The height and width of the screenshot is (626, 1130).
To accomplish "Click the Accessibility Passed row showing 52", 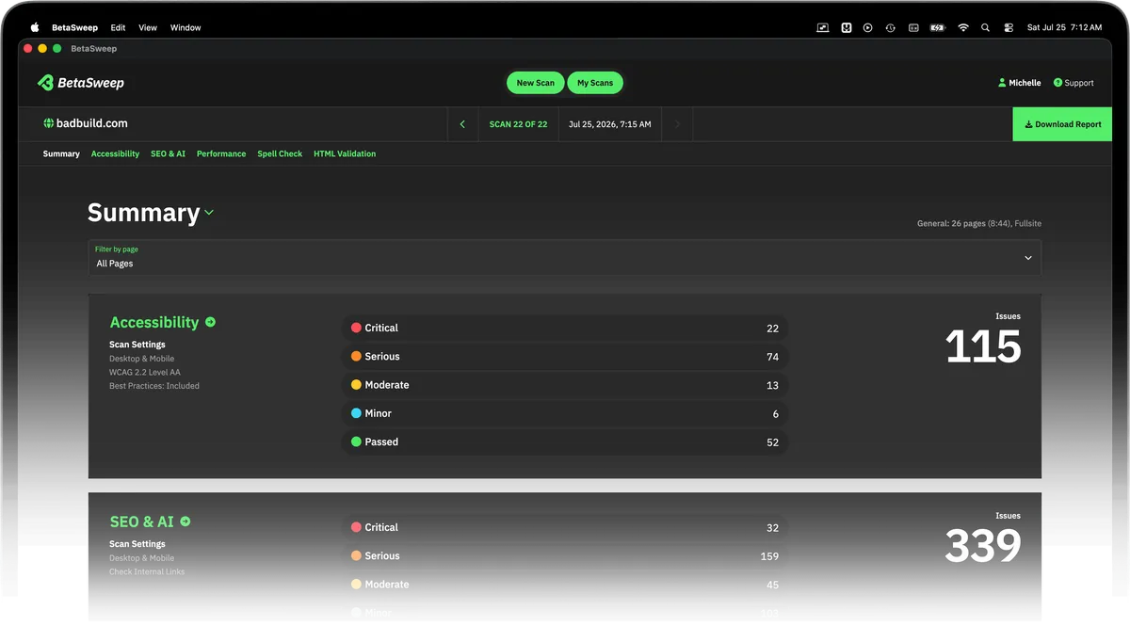I will coord(565,441).
